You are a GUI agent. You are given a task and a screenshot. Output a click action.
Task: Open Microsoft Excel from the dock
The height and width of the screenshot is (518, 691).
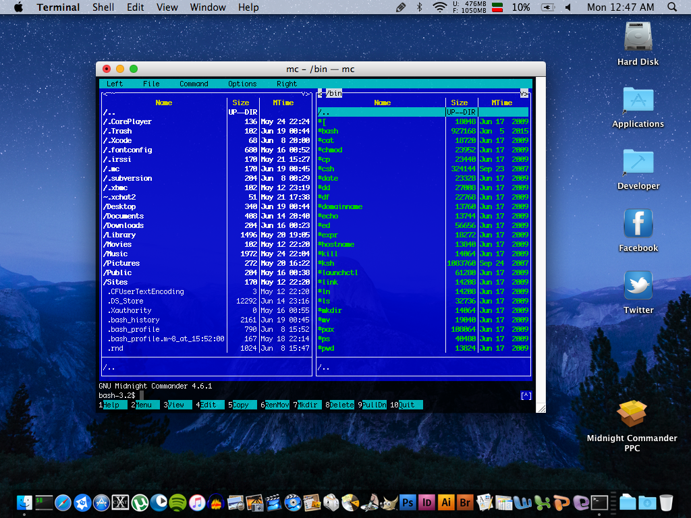pyautogui.click(x=543, y=502)
